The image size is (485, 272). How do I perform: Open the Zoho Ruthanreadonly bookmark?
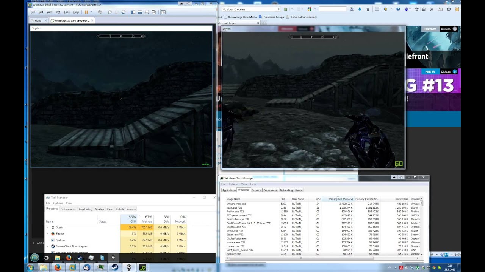coord(302,17)
